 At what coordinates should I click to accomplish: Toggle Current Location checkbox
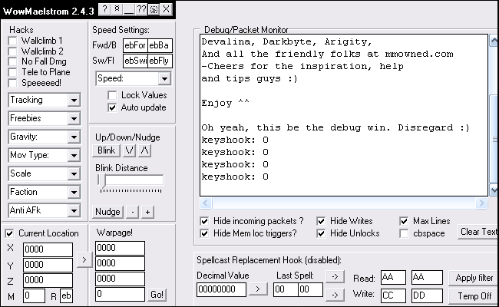click(9, 233)
